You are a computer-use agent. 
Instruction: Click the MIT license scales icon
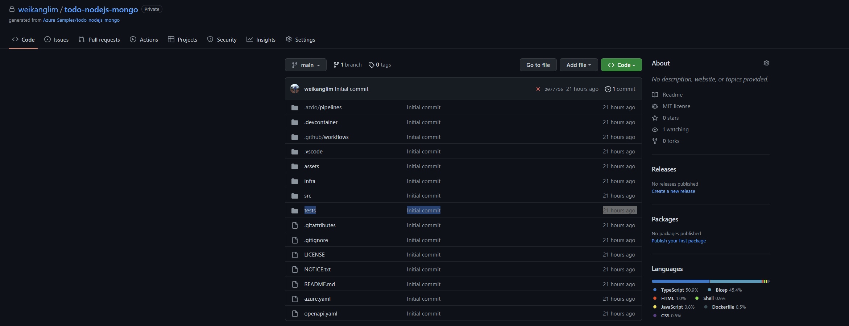coord(655,106)
